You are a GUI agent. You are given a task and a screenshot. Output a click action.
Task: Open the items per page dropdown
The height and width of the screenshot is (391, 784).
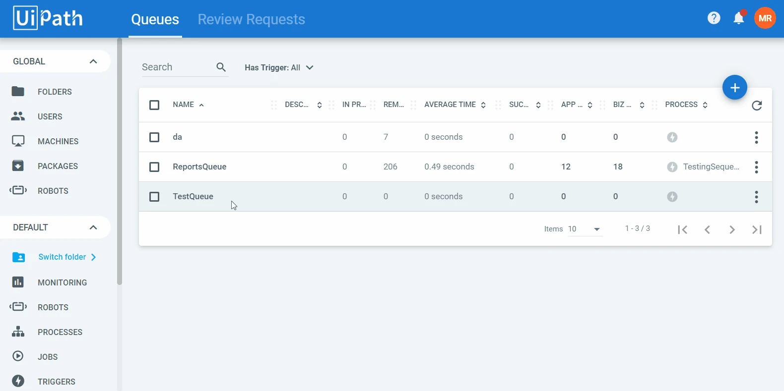585,229
